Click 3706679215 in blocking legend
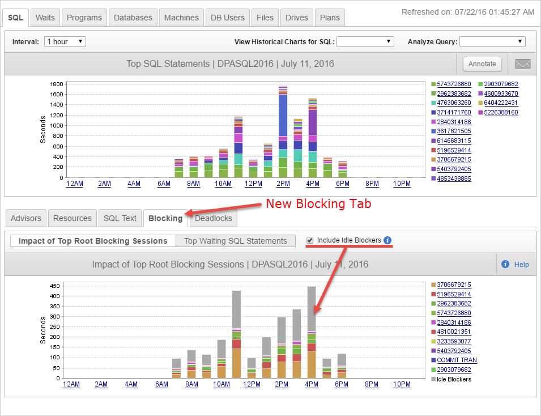 pos(454,285)
